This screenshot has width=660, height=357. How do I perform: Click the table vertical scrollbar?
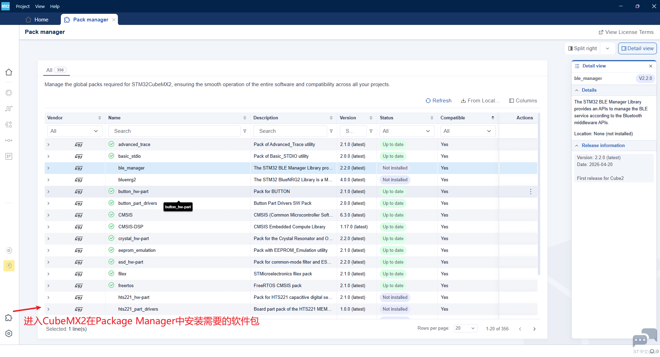[x=539, y=194]
